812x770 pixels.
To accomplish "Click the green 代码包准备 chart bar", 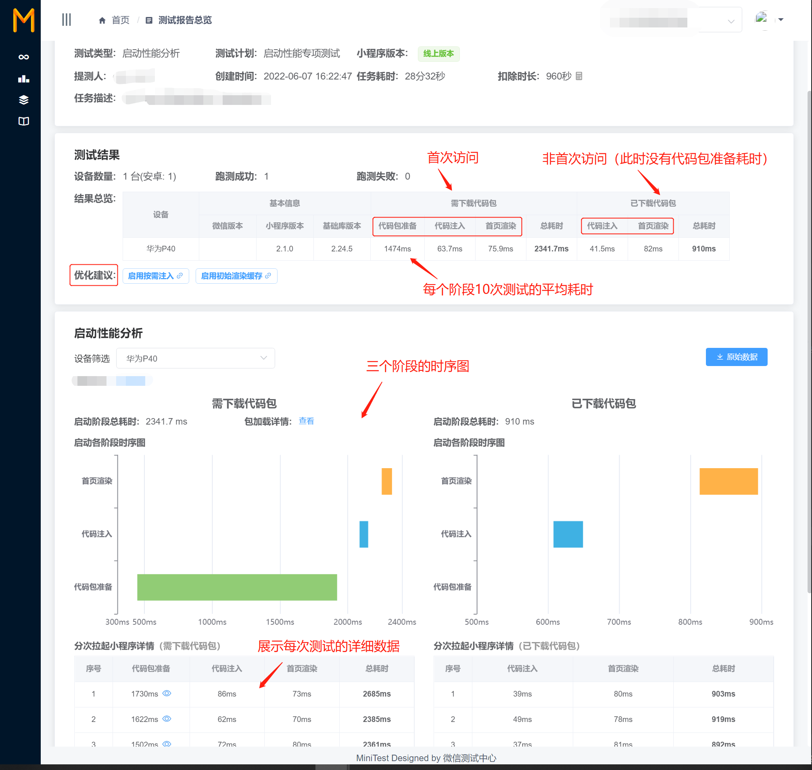I will pos(237,587).
